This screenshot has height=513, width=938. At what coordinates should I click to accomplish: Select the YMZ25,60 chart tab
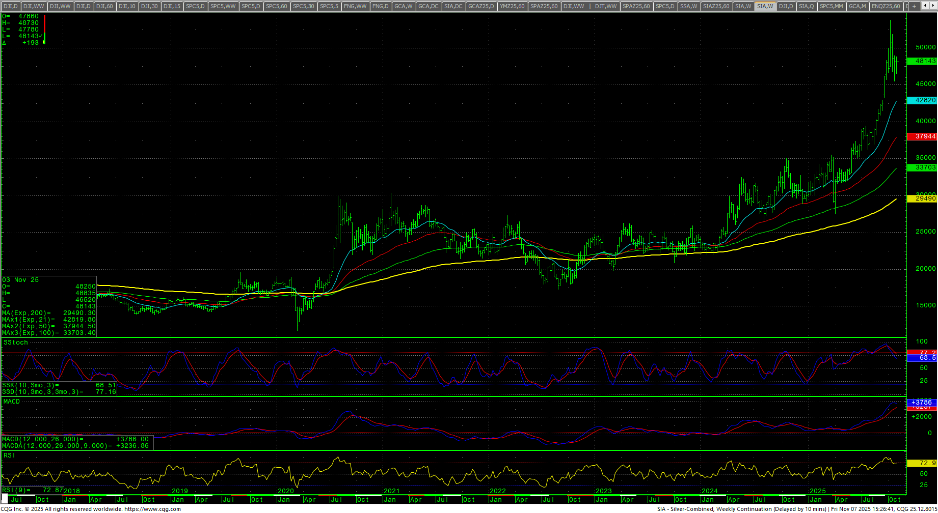tap(512, 6)
